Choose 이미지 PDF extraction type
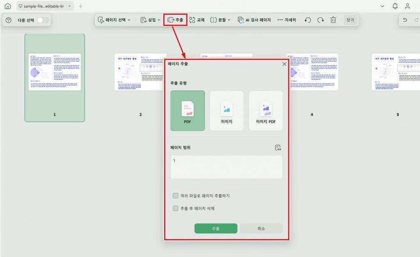 266,110
